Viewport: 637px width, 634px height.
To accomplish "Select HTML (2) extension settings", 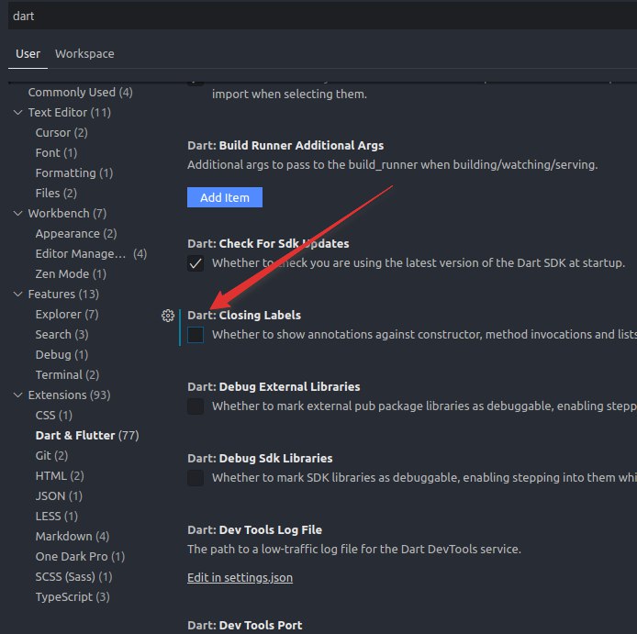I will (x=60, y=476).
